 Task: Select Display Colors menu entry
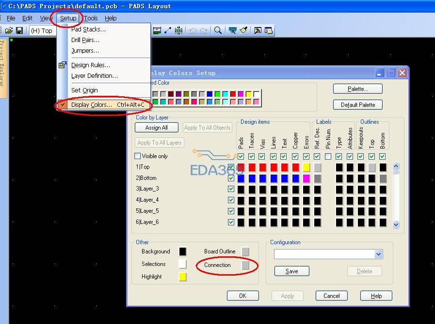click(x=104, y=105)
